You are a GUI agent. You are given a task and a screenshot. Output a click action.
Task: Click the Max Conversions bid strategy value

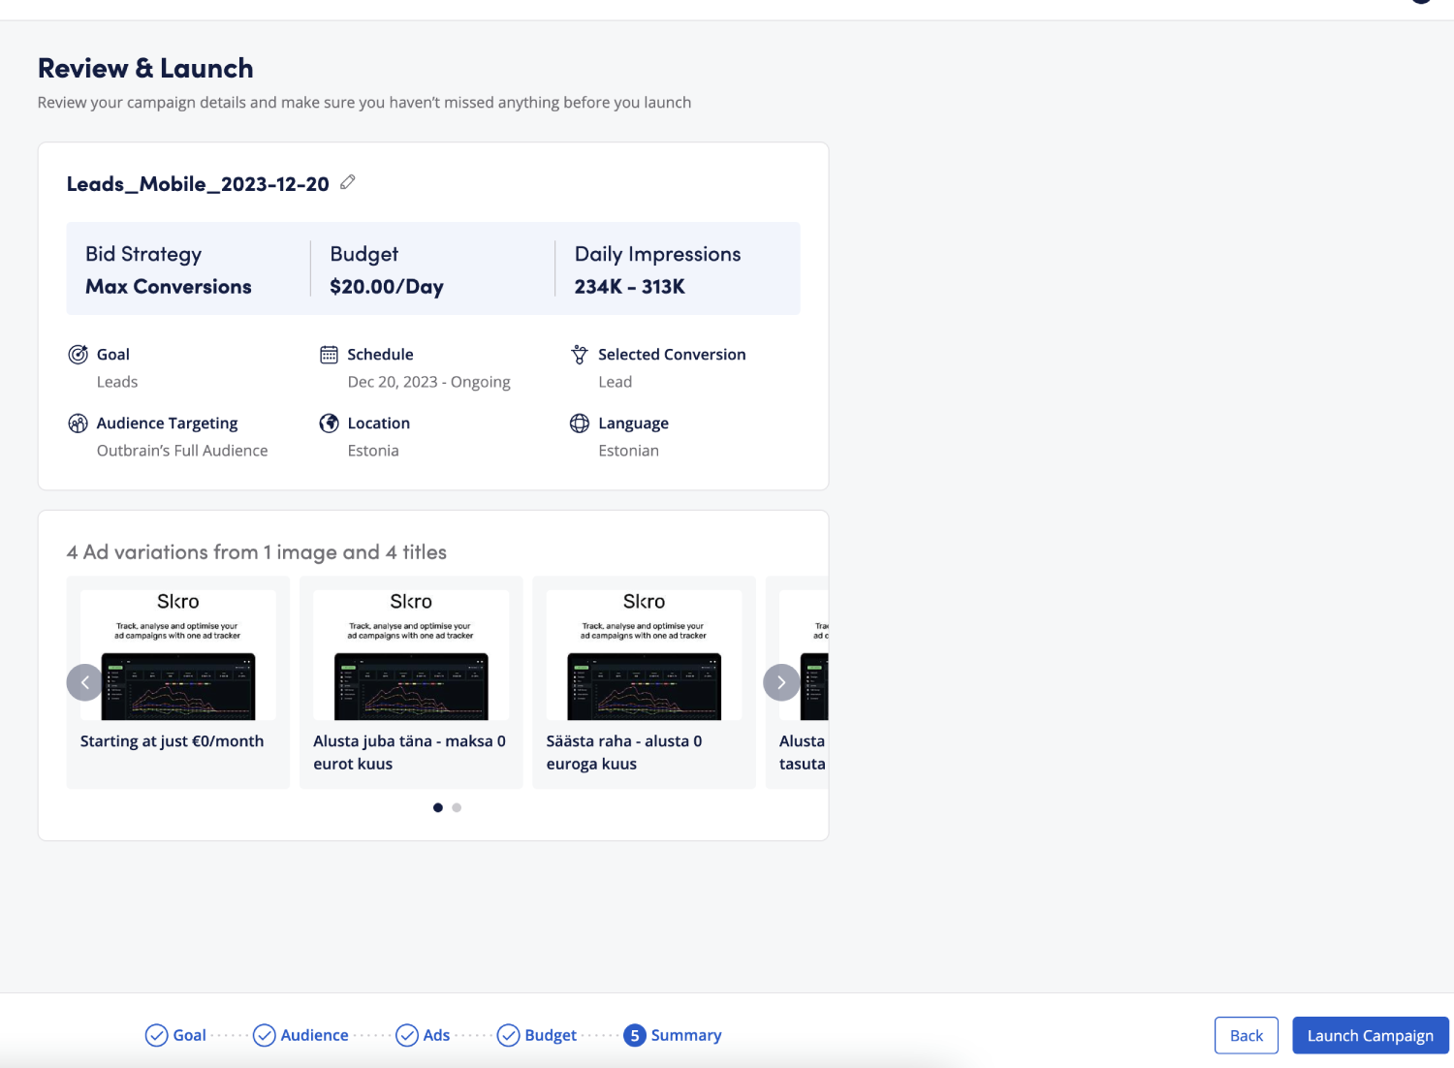coord(169,287)
